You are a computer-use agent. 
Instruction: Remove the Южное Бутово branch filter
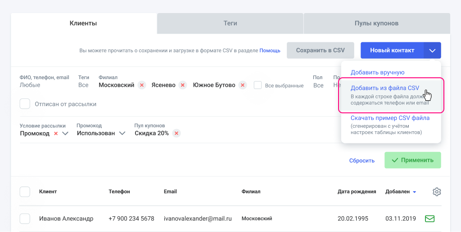243,85
